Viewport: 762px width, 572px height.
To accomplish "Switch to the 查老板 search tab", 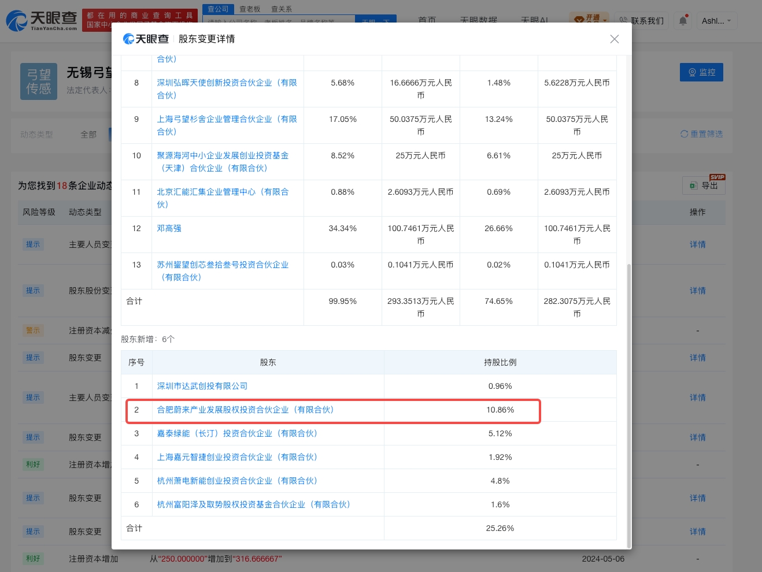I will (250, 9).
